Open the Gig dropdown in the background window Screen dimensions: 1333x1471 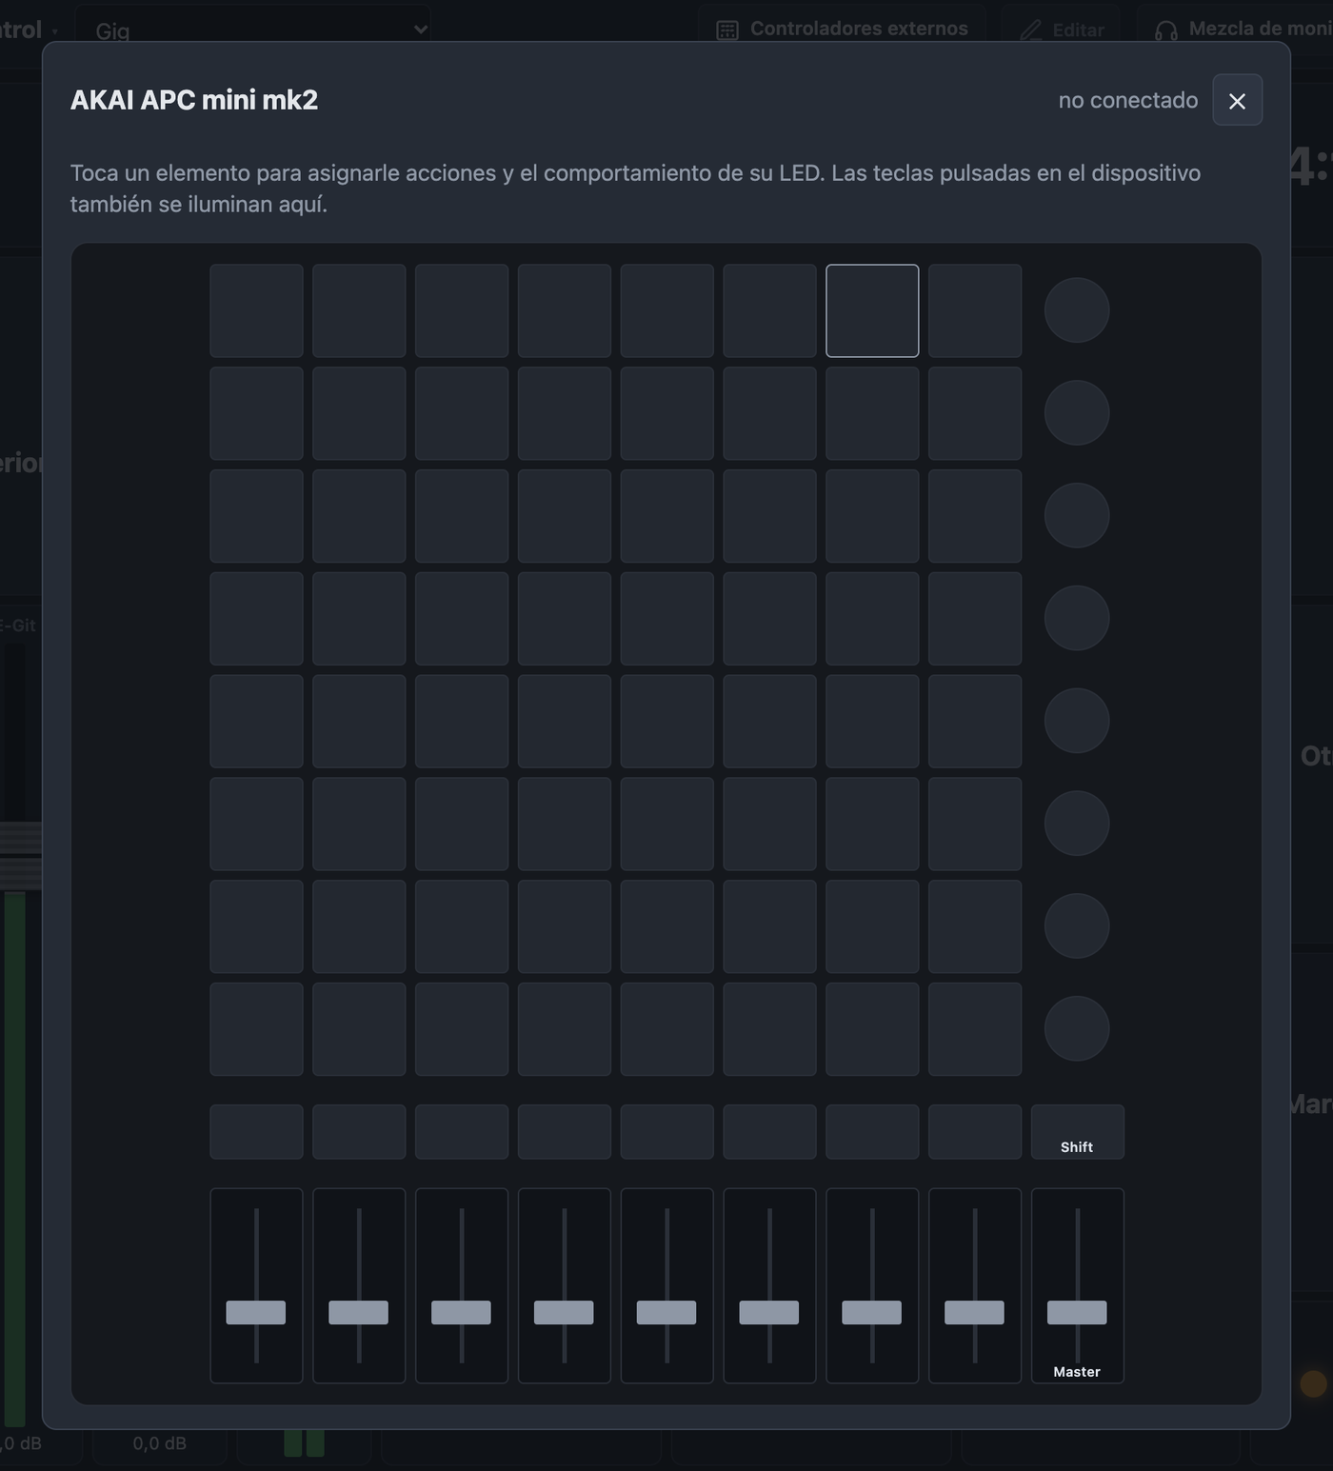point(252,30)
